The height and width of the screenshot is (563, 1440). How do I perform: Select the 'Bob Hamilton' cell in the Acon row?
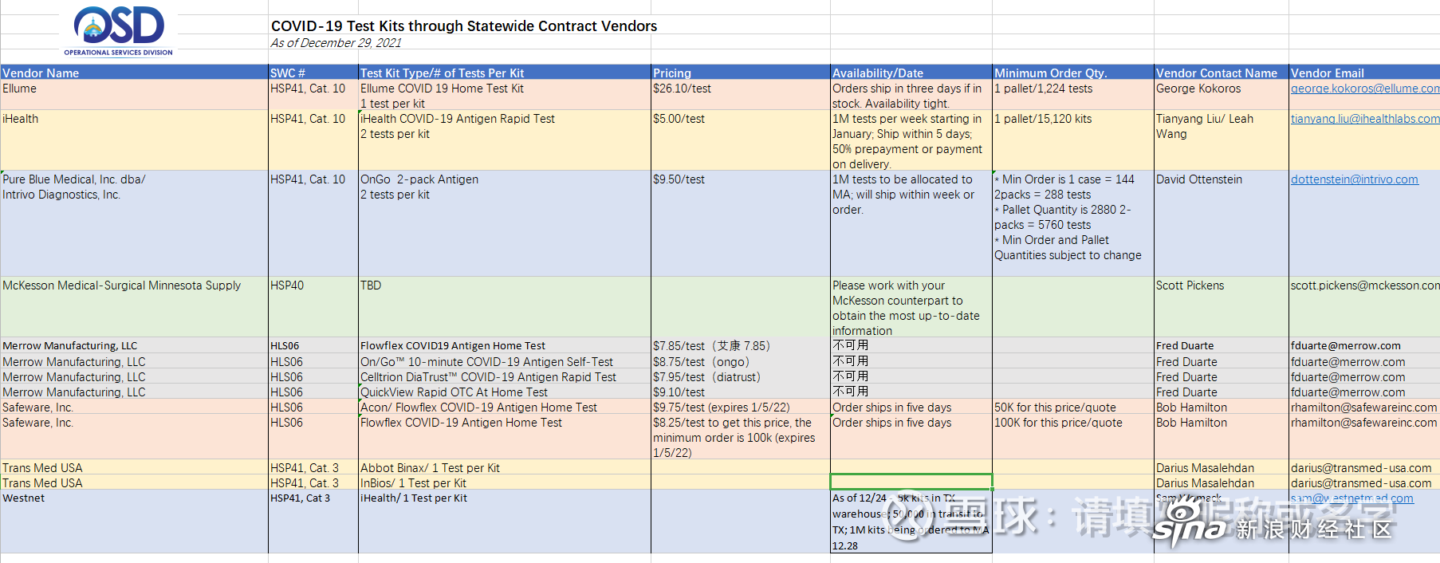(1222, 407)
